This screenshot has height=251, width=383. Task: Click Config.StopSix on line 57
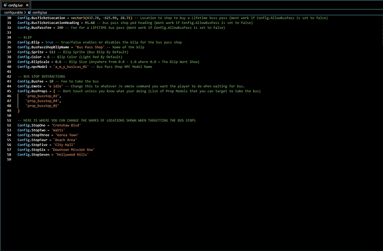[31, 150]
